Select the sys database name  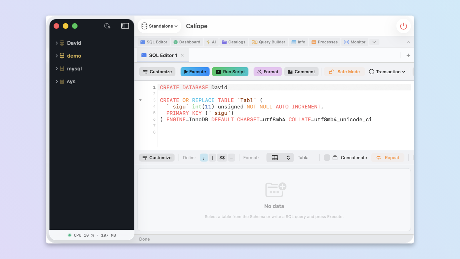click(x=71, y=81)
